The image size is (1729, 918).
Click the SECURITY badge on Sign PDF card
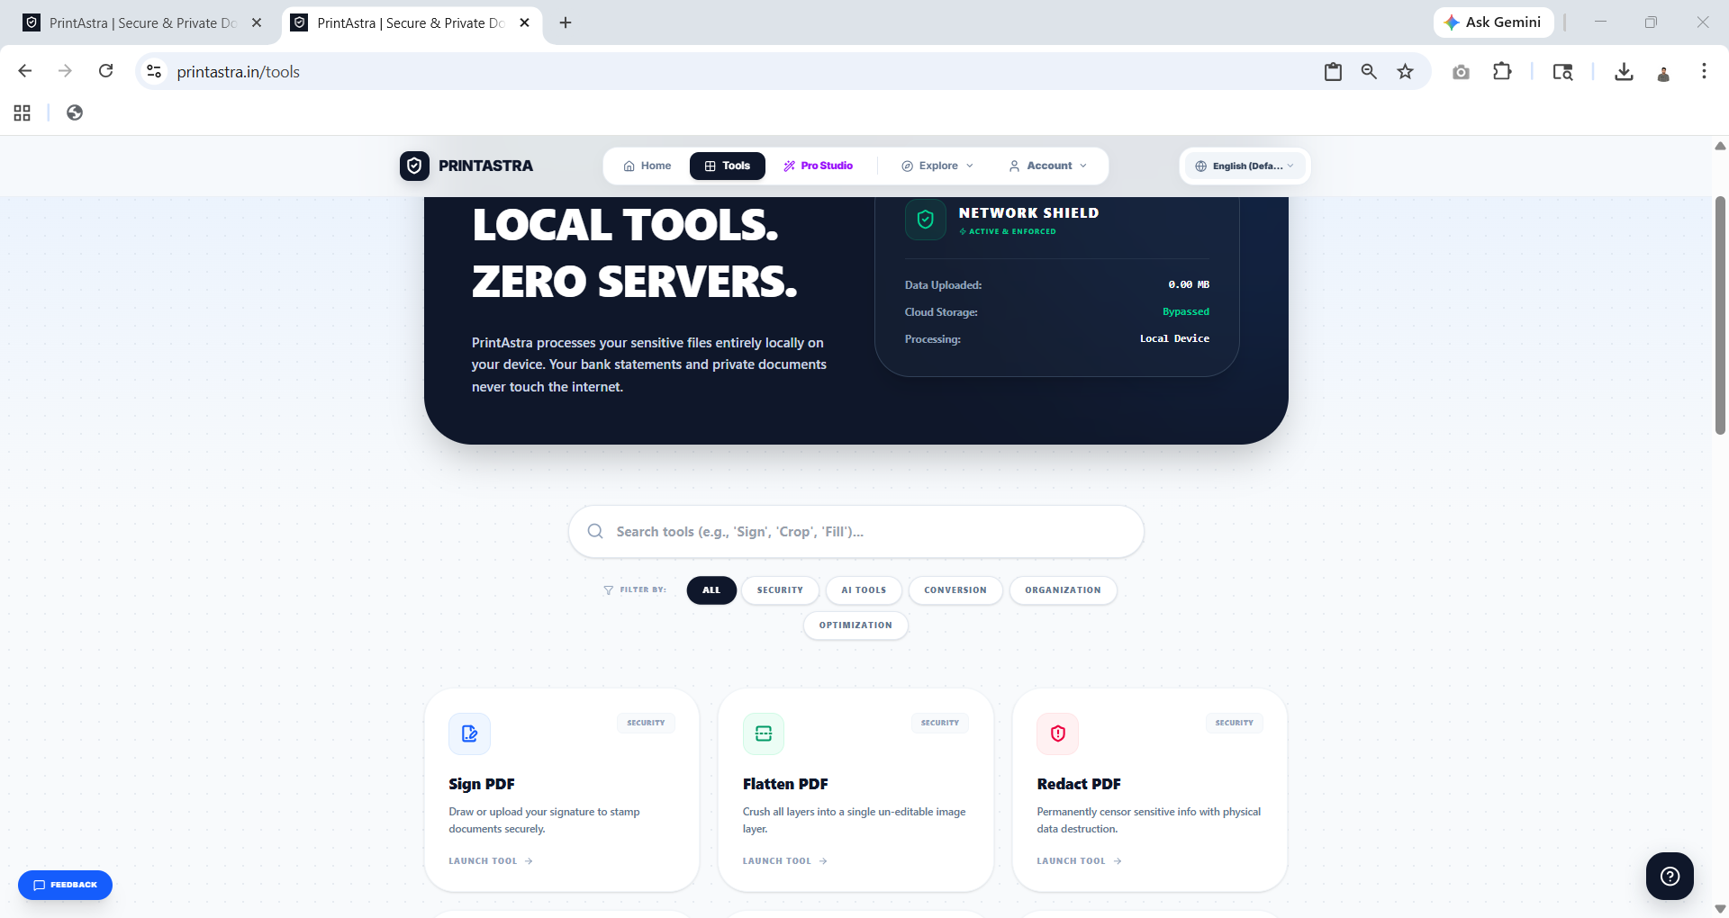(646, 723)
